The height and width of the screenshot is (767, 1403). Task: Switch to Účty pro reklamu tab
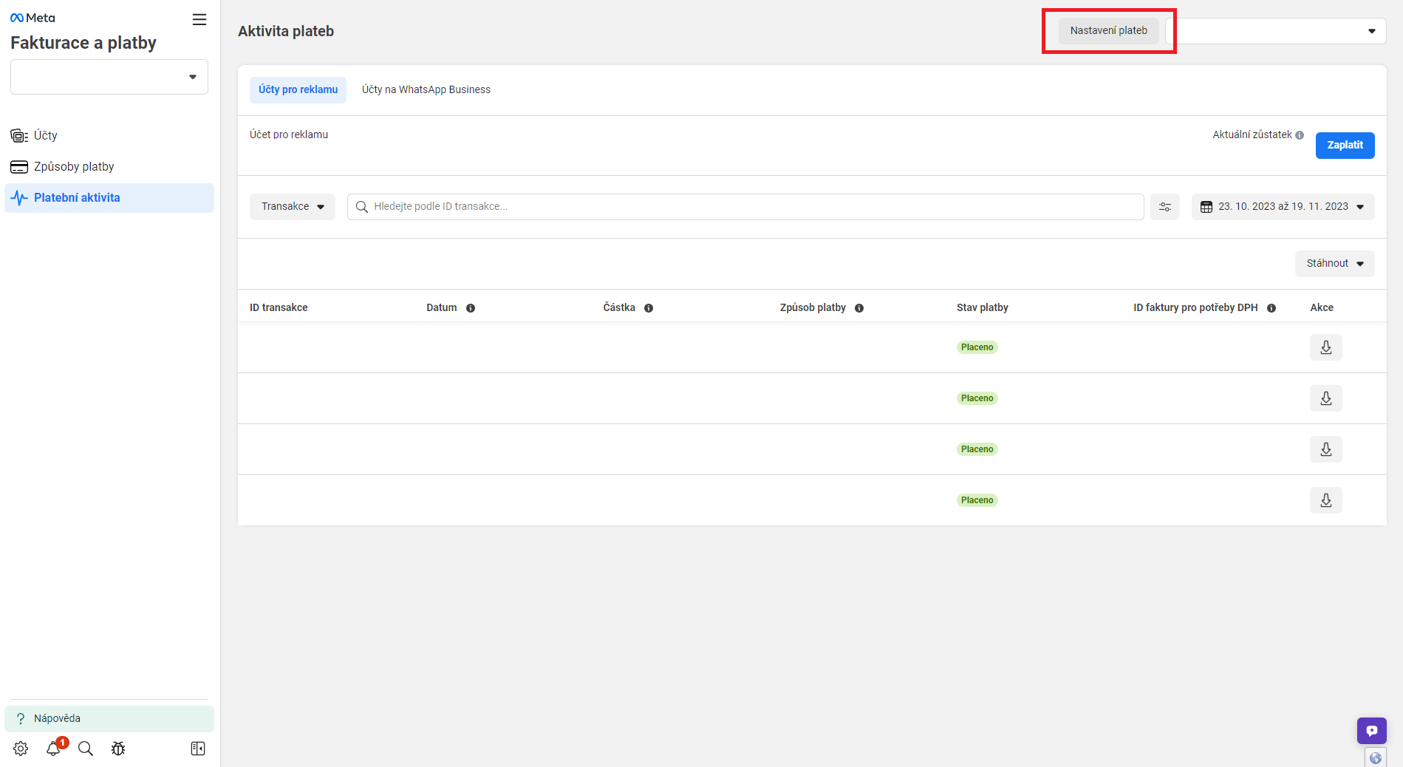298,89
